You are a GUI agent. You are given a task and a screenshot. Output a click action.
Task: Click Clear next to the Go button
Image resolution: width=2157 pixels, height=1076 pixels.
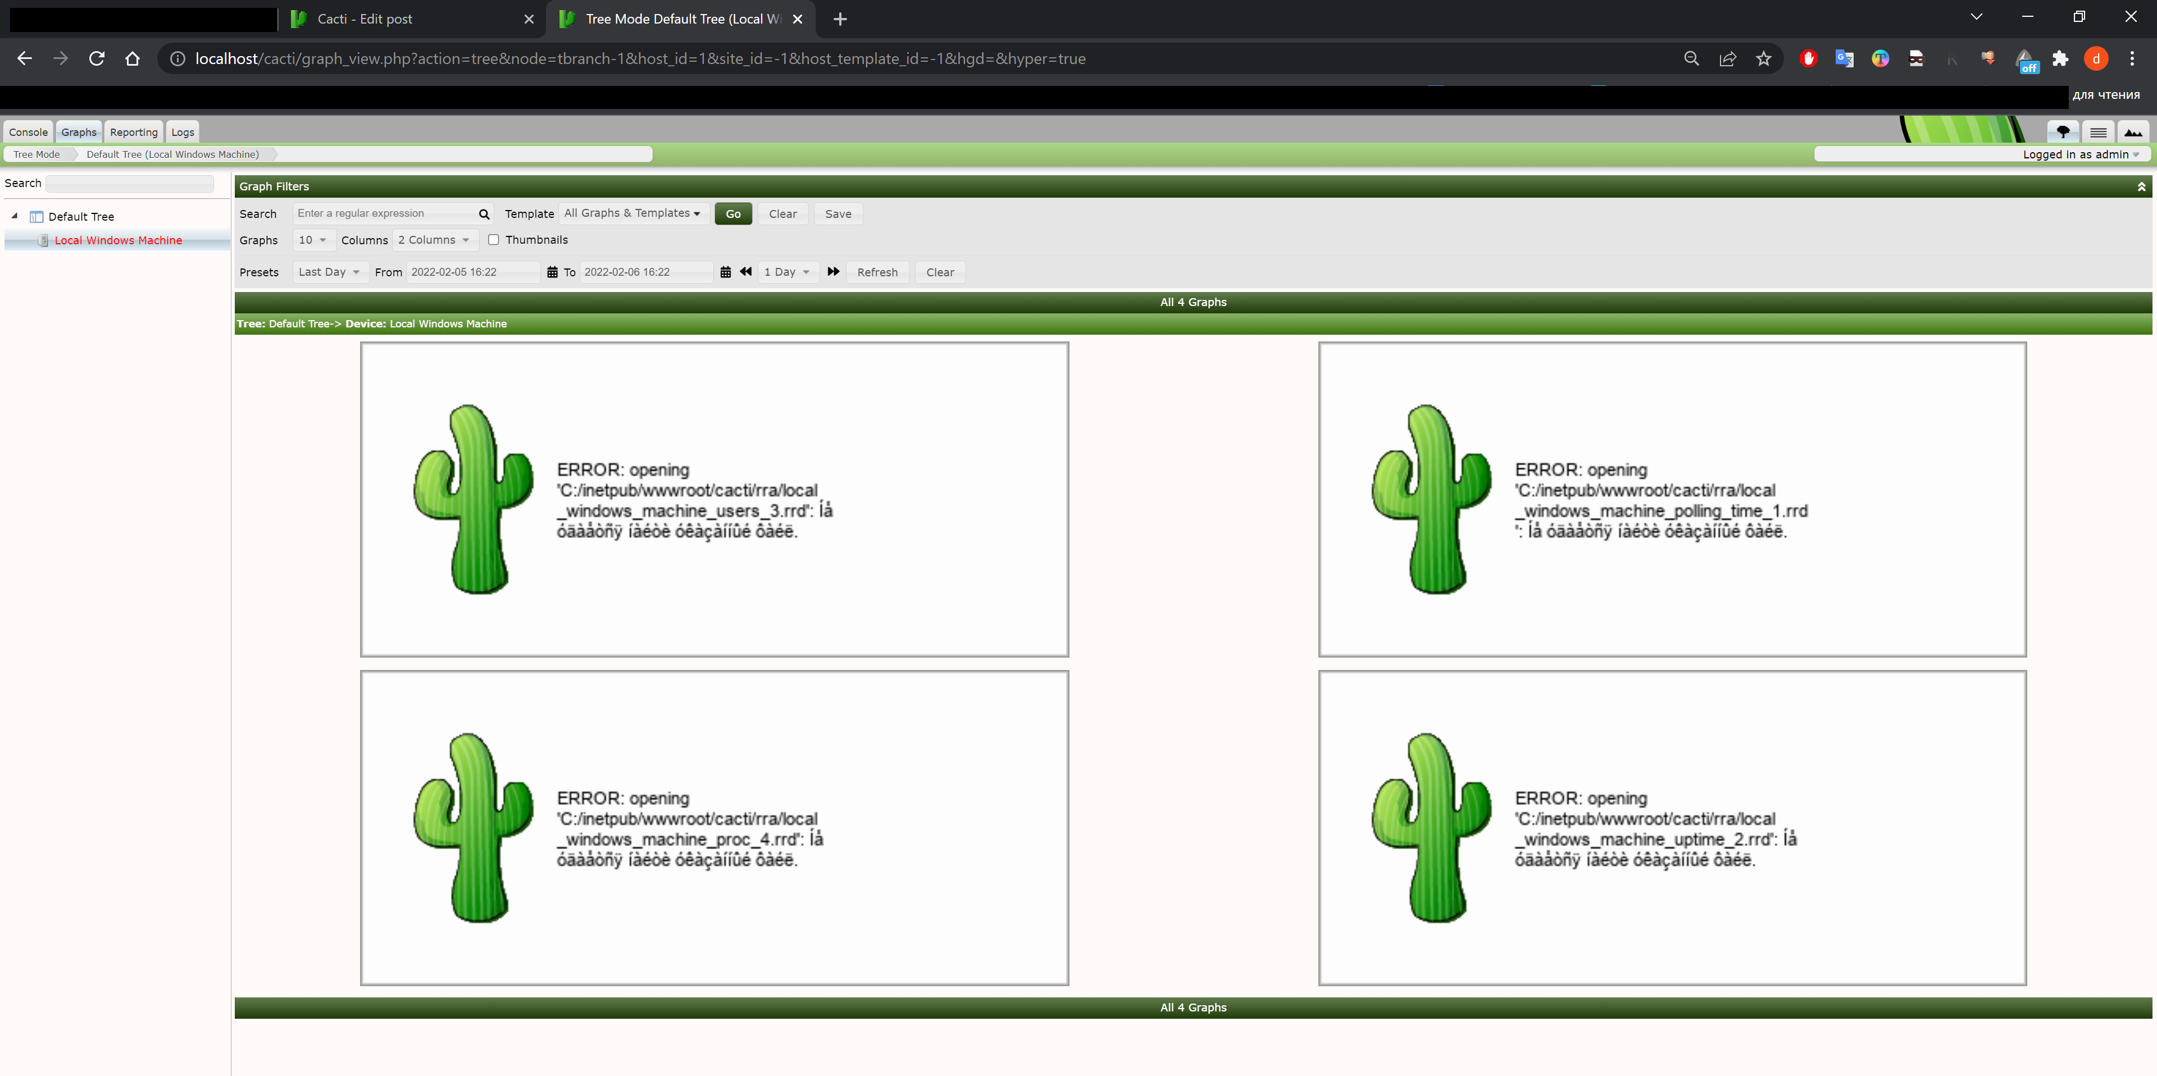pos(783,215)
